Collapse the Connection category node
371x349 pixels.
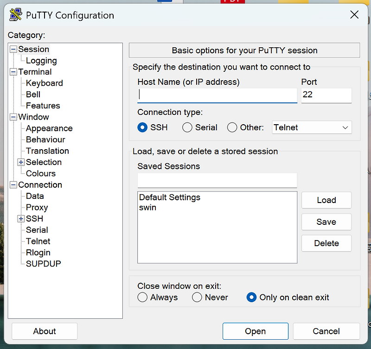(13, 185)
